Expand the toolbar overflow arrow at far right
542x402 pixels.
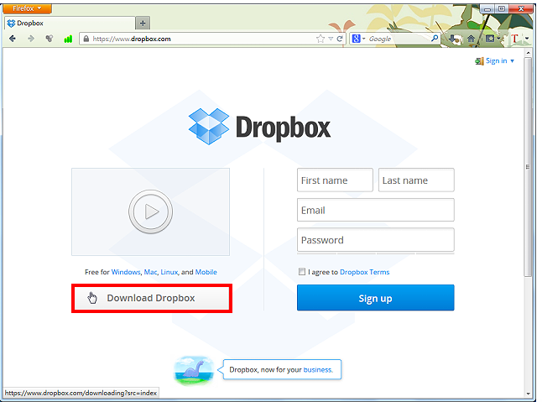[527, 39]
